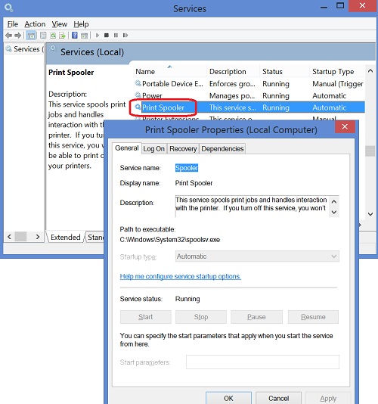Click the Cancel button
Viewport: 378px width, 404px height.
coord(279,398)
